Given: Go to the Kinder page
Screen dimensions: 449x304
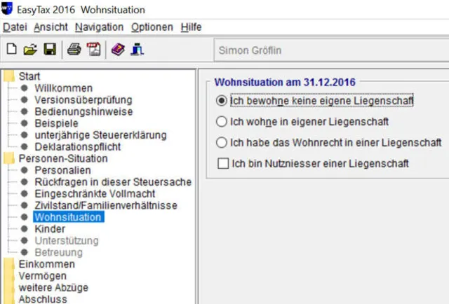Looking at the screenshot, I should point(50,229).
